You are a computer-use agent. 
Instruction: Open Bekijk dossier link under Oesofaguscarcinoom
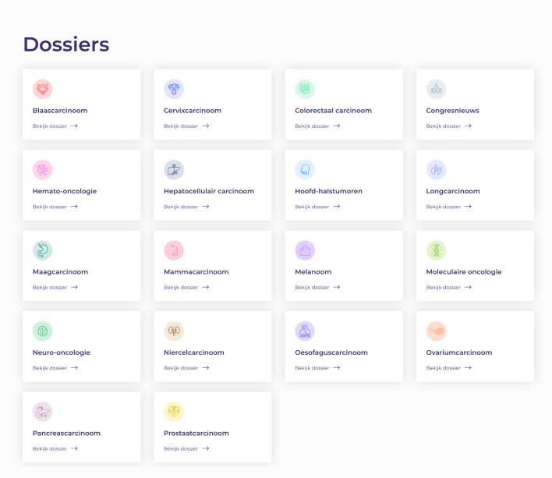coord(317,368)
